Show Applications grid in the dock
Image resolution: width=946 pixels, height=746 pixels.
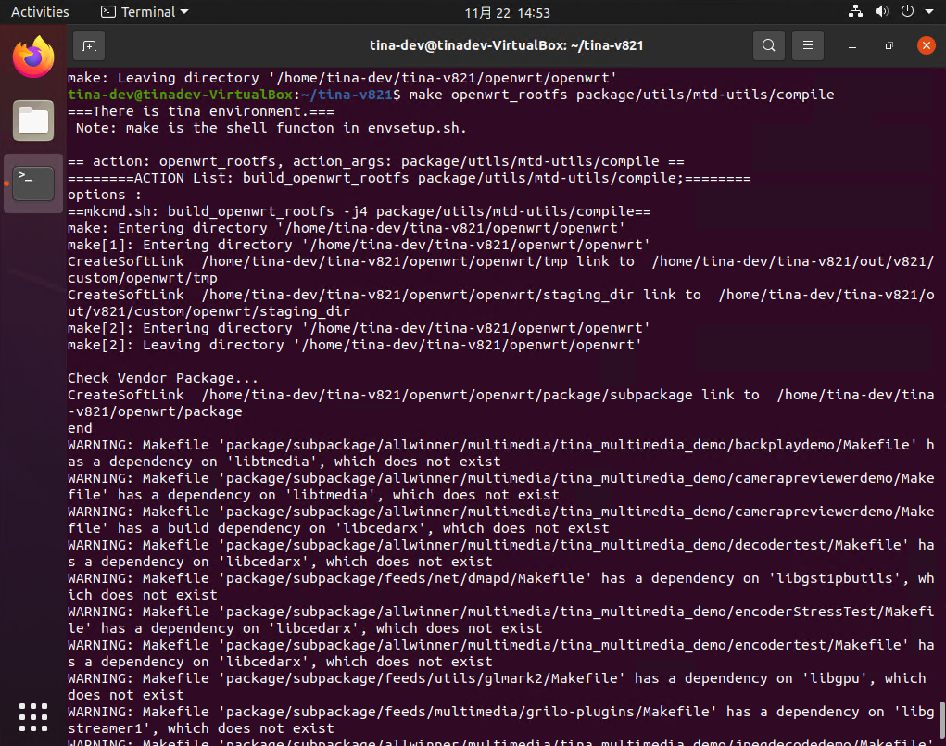pos(33,715)
